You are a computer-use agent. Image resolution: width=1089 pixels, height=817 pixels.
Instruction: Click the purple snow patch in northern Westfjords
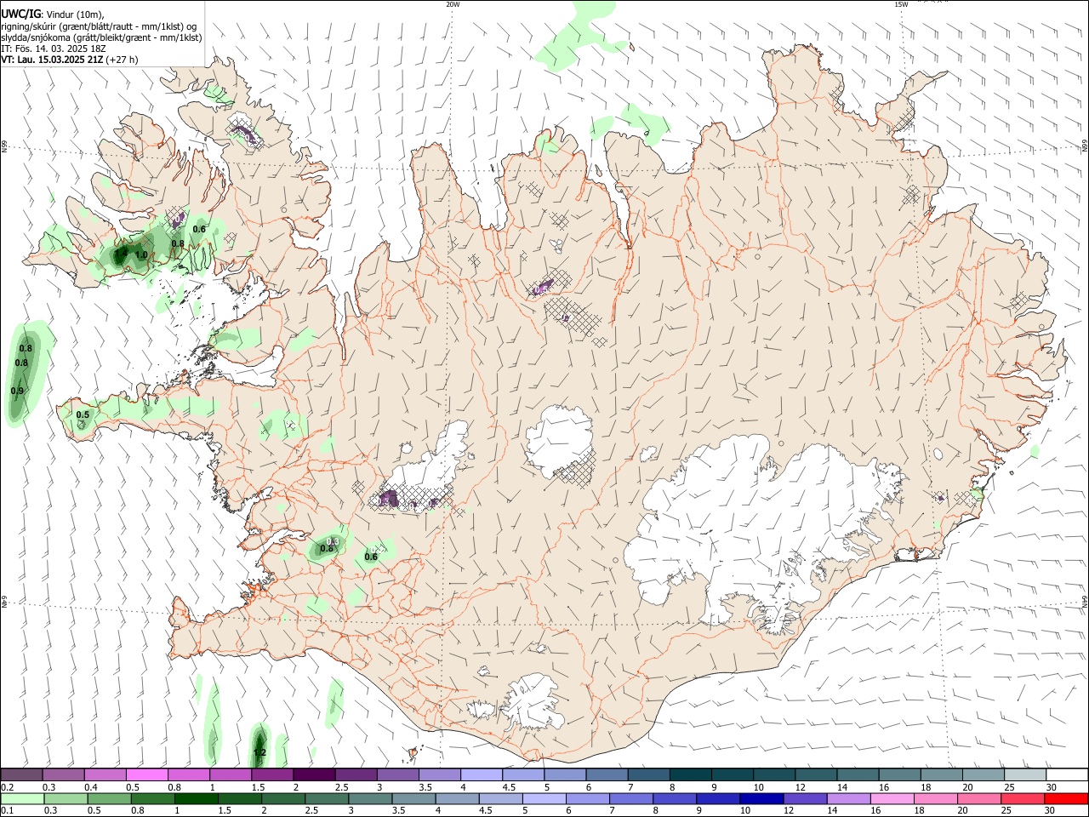pos(245,133)
